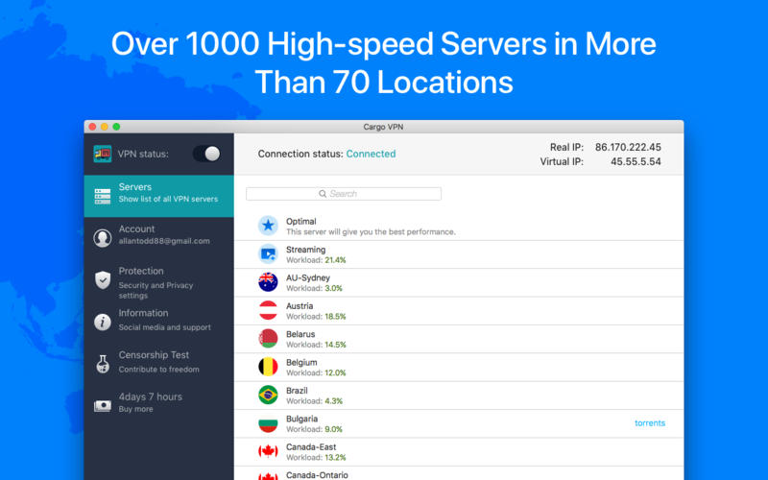Focus the server Search field
768x480 pixels.
tap(344, 194)
